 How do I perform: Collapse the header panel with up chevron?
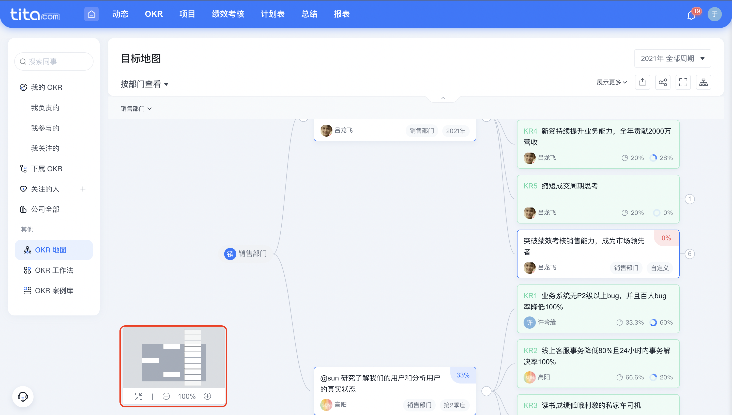[443, 98]
